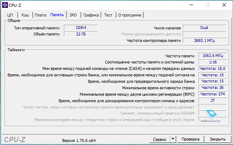Go to the SPD tab

click(x=73, y=15)
